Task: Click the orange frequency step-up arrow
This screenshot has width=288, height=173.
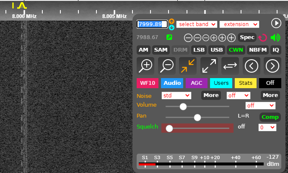Action: click(x=171, y=21)
